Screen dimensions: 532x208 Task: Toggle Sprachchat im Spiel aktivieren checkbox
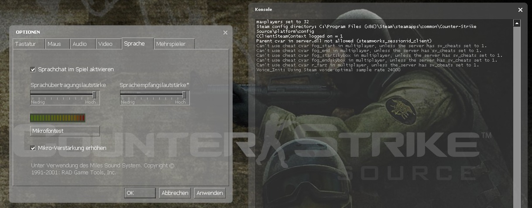click(x=33, y=69)
